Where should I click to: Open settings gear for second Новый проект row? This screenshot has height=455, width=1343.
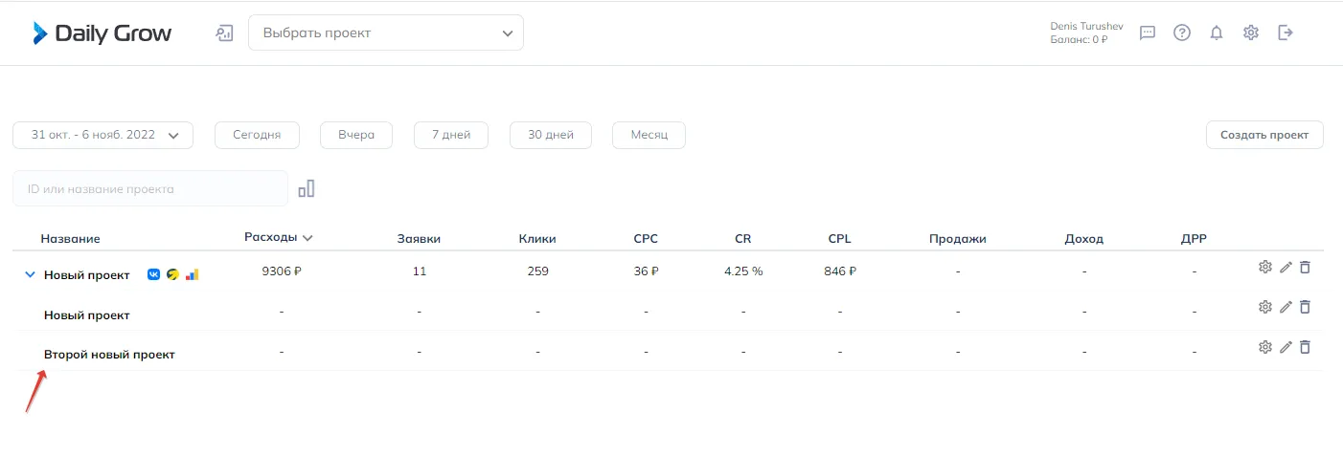tap(1264, 307)
